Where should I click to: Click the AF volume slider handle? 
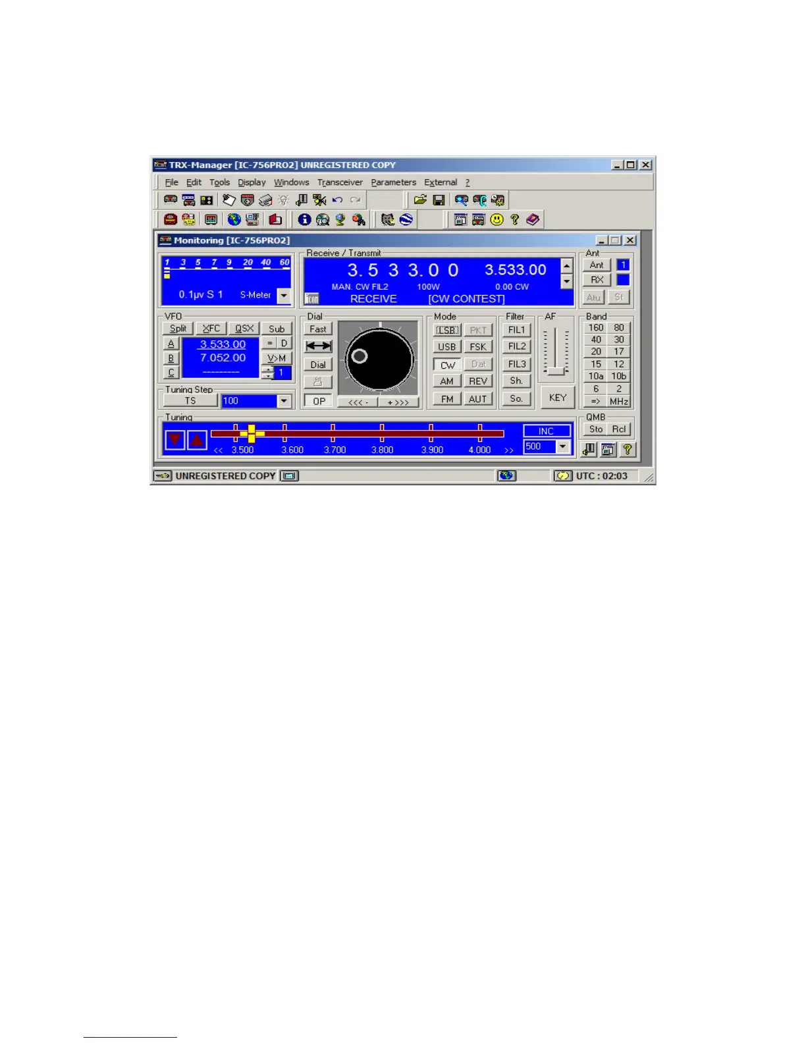[556, 371]
